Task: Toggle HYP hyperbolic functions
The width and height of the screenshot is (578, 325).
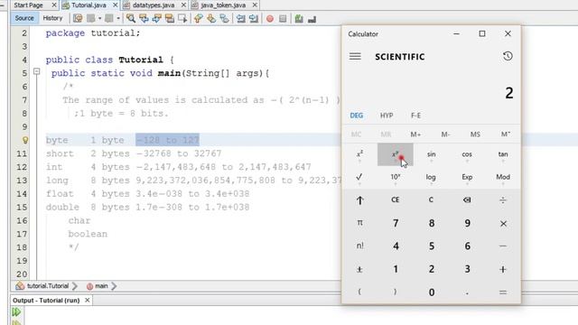Action: pyautogui.click(x=387, y=116)
